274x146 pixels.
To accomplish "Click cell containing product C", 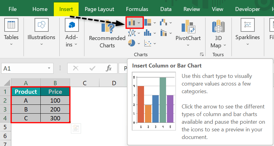I will (x=26, y=118).
